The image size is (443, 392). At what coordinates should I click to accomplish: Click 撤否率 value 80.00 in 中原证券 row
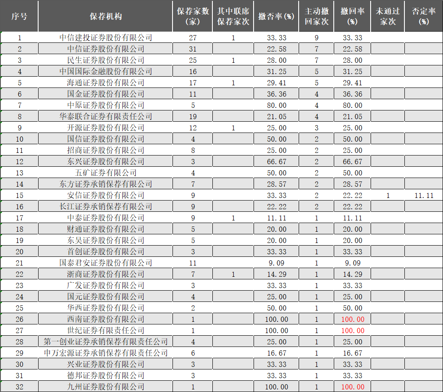coord(277,105)
